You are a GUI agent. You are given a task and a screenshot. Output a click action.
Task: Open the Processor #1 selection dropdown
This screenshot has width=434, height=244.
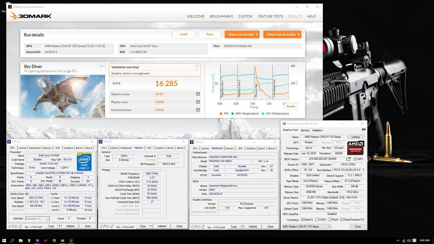pos(37,219)
